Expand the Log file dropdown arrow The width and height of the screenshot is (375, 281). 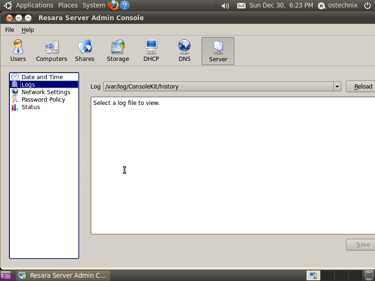337,87
